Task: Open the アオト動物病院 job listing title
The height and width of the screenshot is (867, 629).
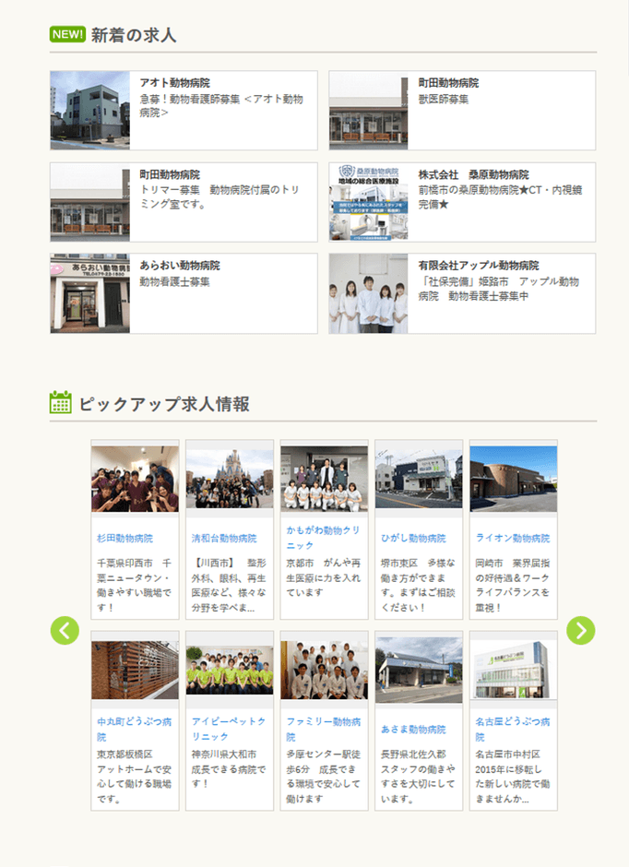Action: [174, 83]
